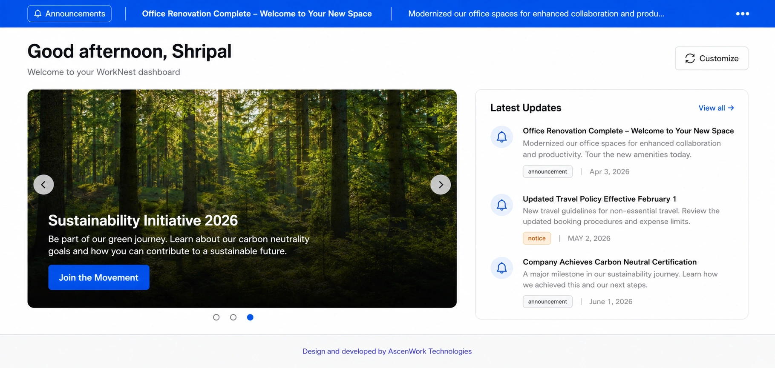Click the Announcements bell button
The height and width of the screenshot is (368, 775).
point(69,14)
